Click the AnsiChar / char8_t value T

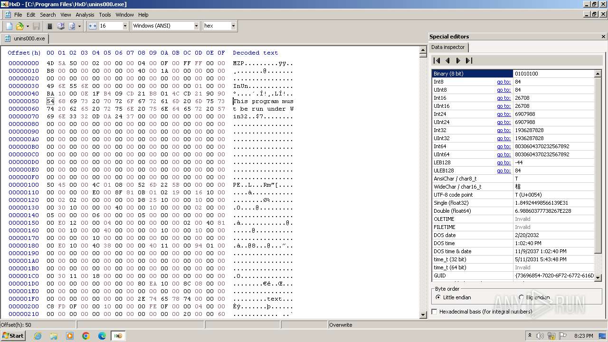553,179
